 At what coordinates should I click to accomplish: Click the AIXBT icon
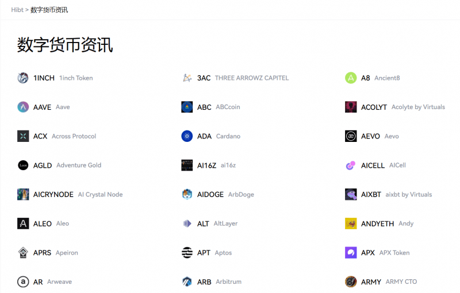pyautogui.click(x=351, y=194)
